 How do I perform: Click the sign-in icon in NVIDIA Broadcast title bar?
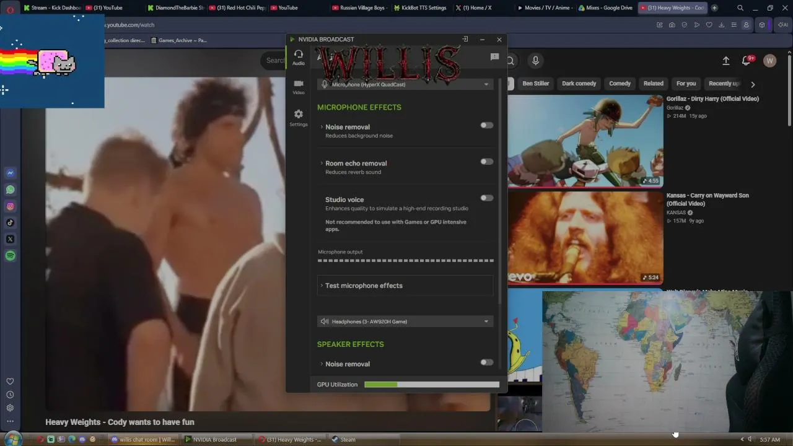click(465, 39)
